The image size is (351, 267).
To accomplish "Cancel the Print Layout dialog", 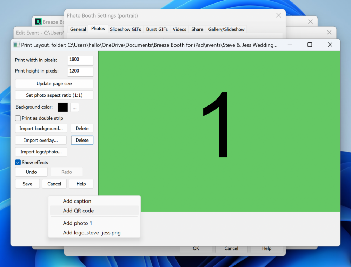I will (54, 184).
